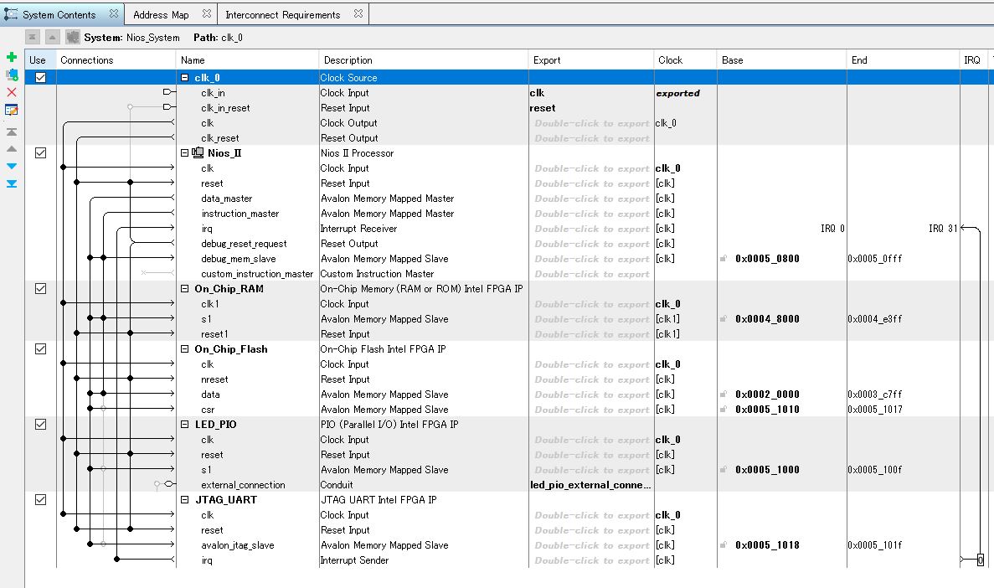
Task: Click the End column header
Action: (x=904, y=59)
